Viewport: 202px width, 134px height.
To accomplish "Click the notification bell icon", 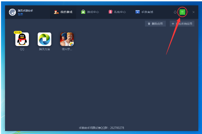I will [175, 12].
